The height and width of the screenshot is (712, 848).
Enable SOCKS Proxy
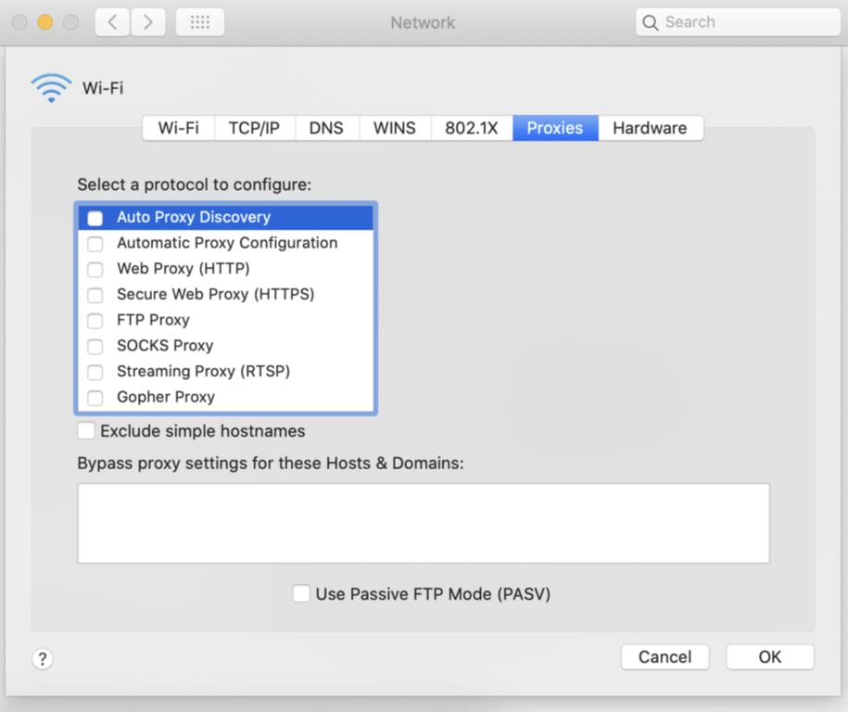tap(94, 346)
